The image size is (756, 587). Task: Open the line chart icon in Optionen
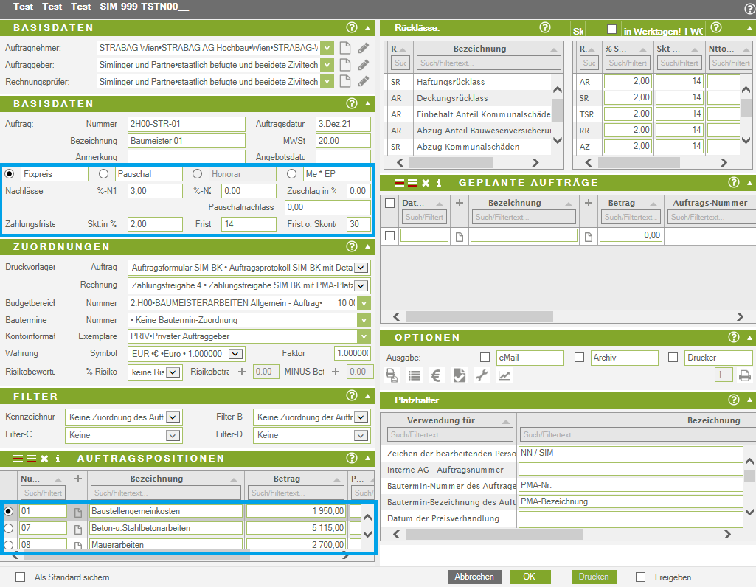tap(504, 375)
